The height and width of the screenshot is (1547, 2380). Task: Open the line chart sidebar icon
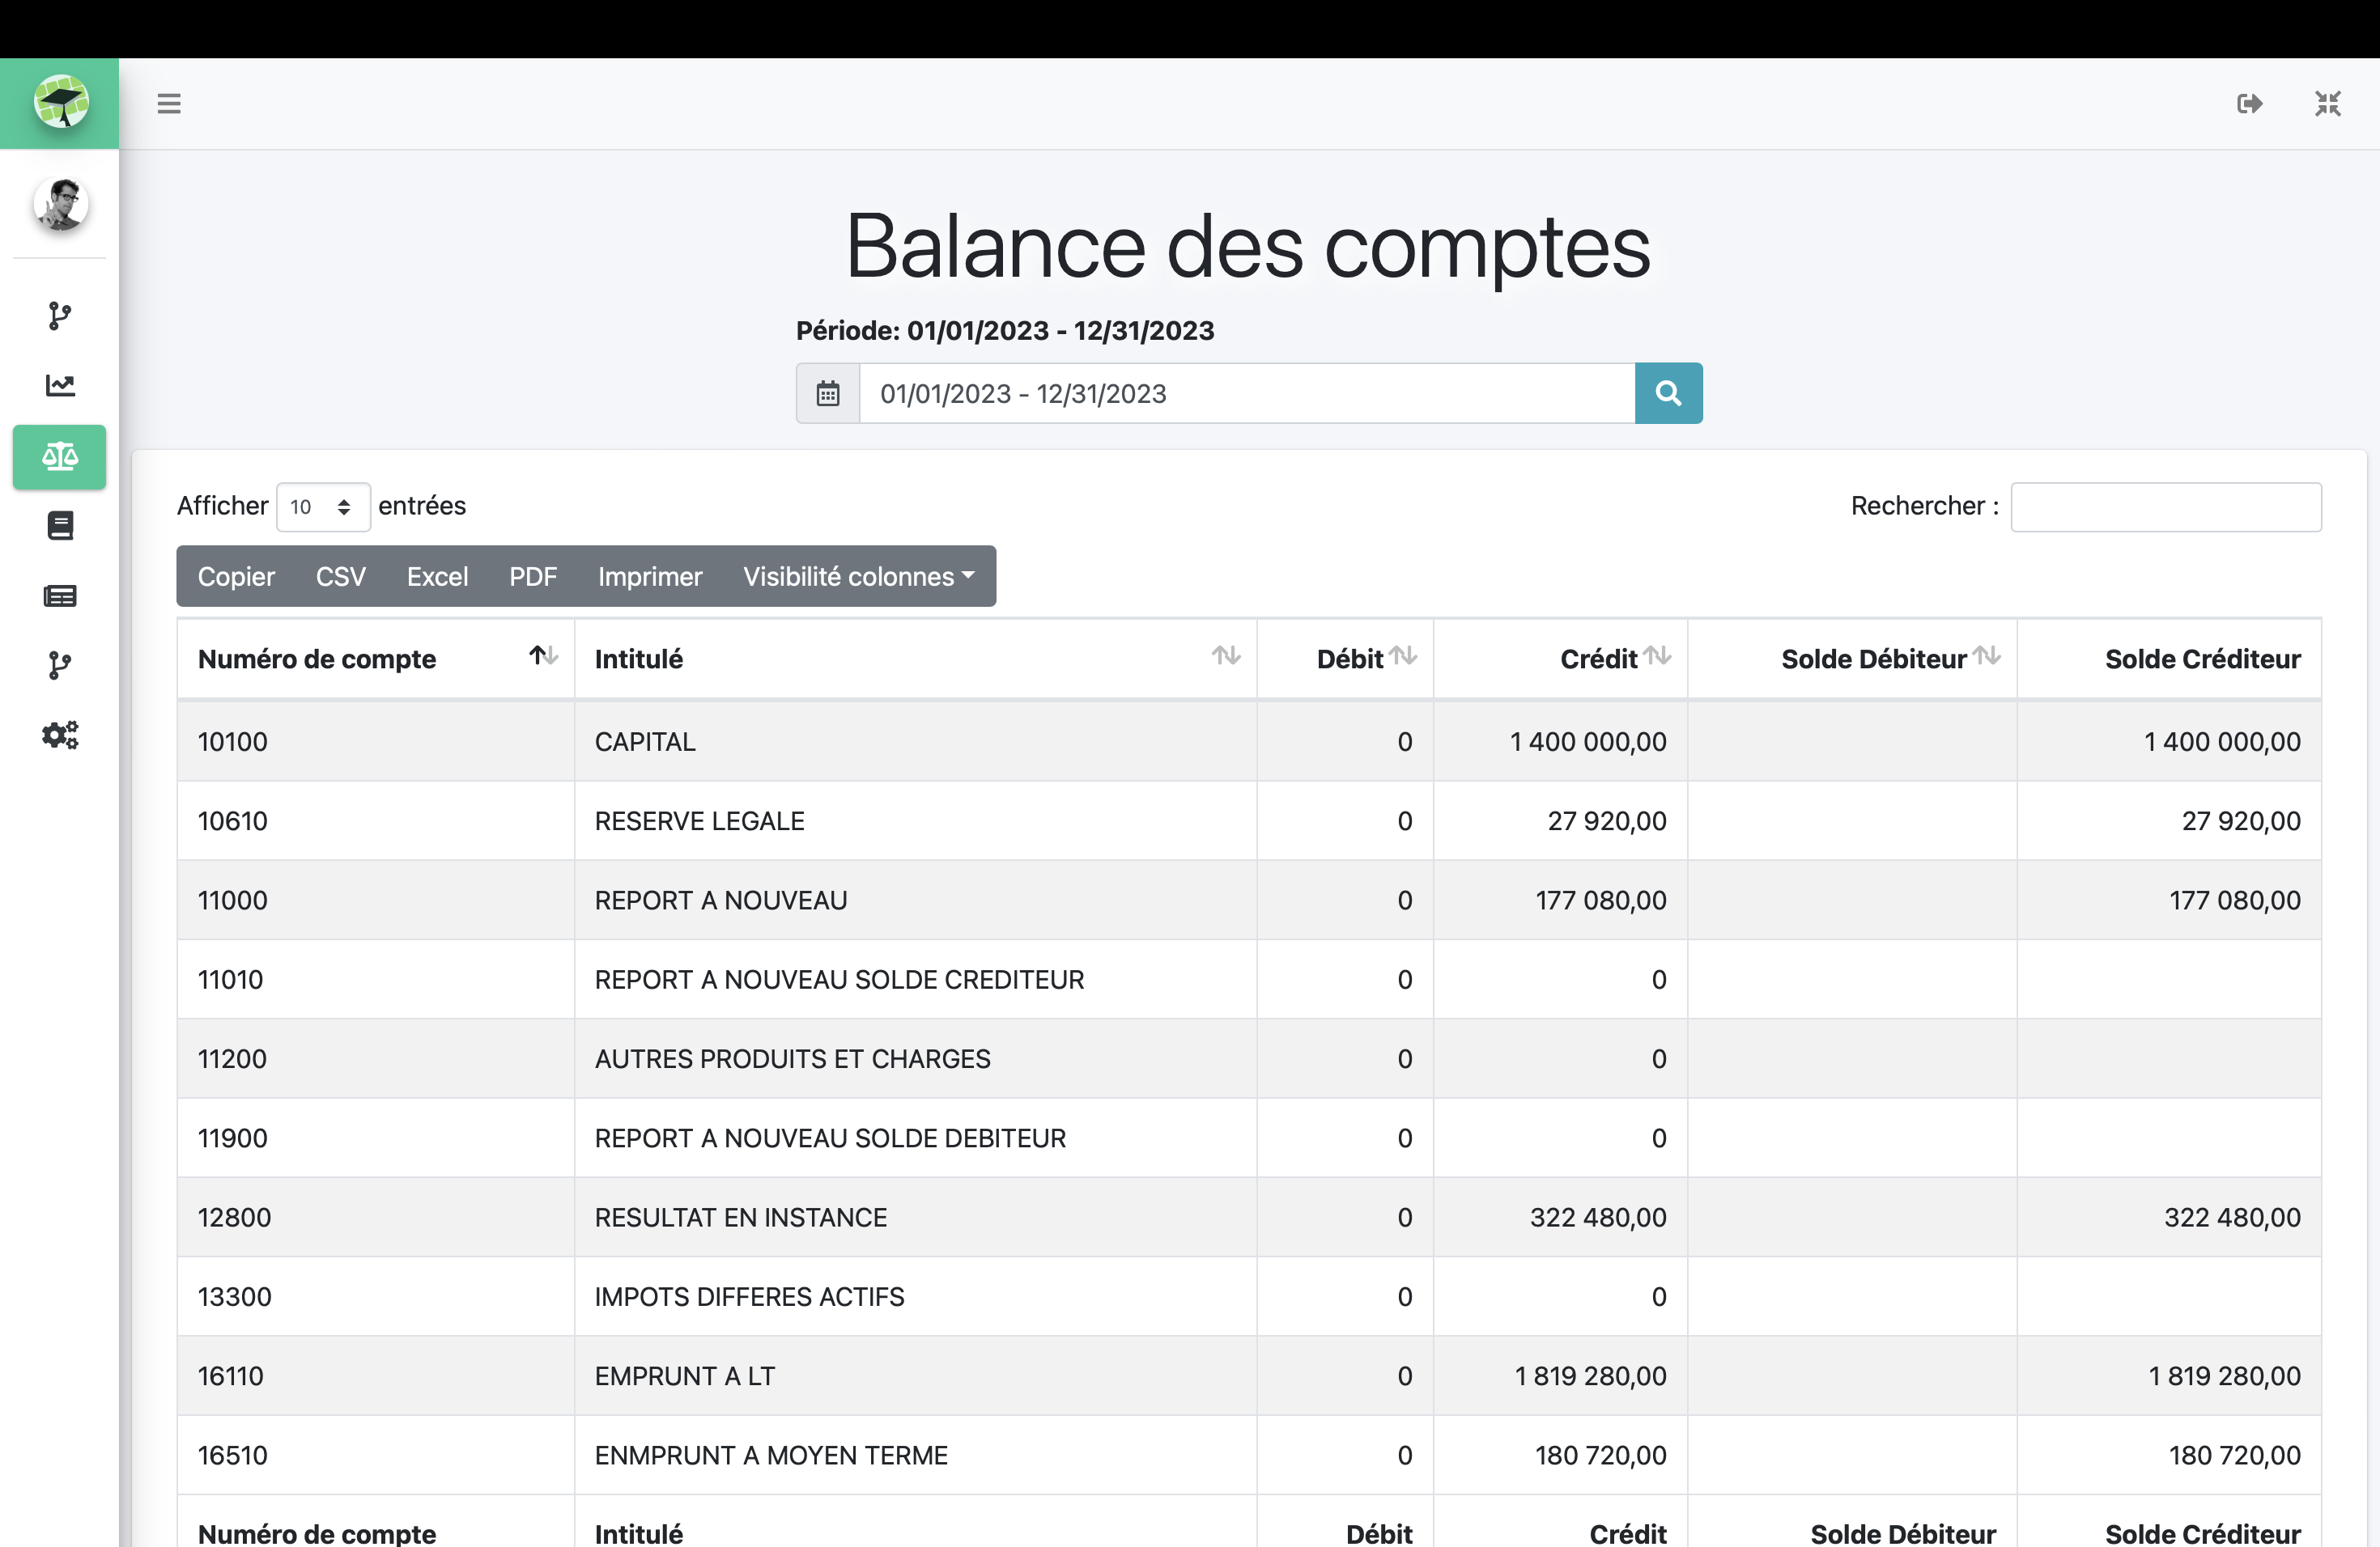60,386
